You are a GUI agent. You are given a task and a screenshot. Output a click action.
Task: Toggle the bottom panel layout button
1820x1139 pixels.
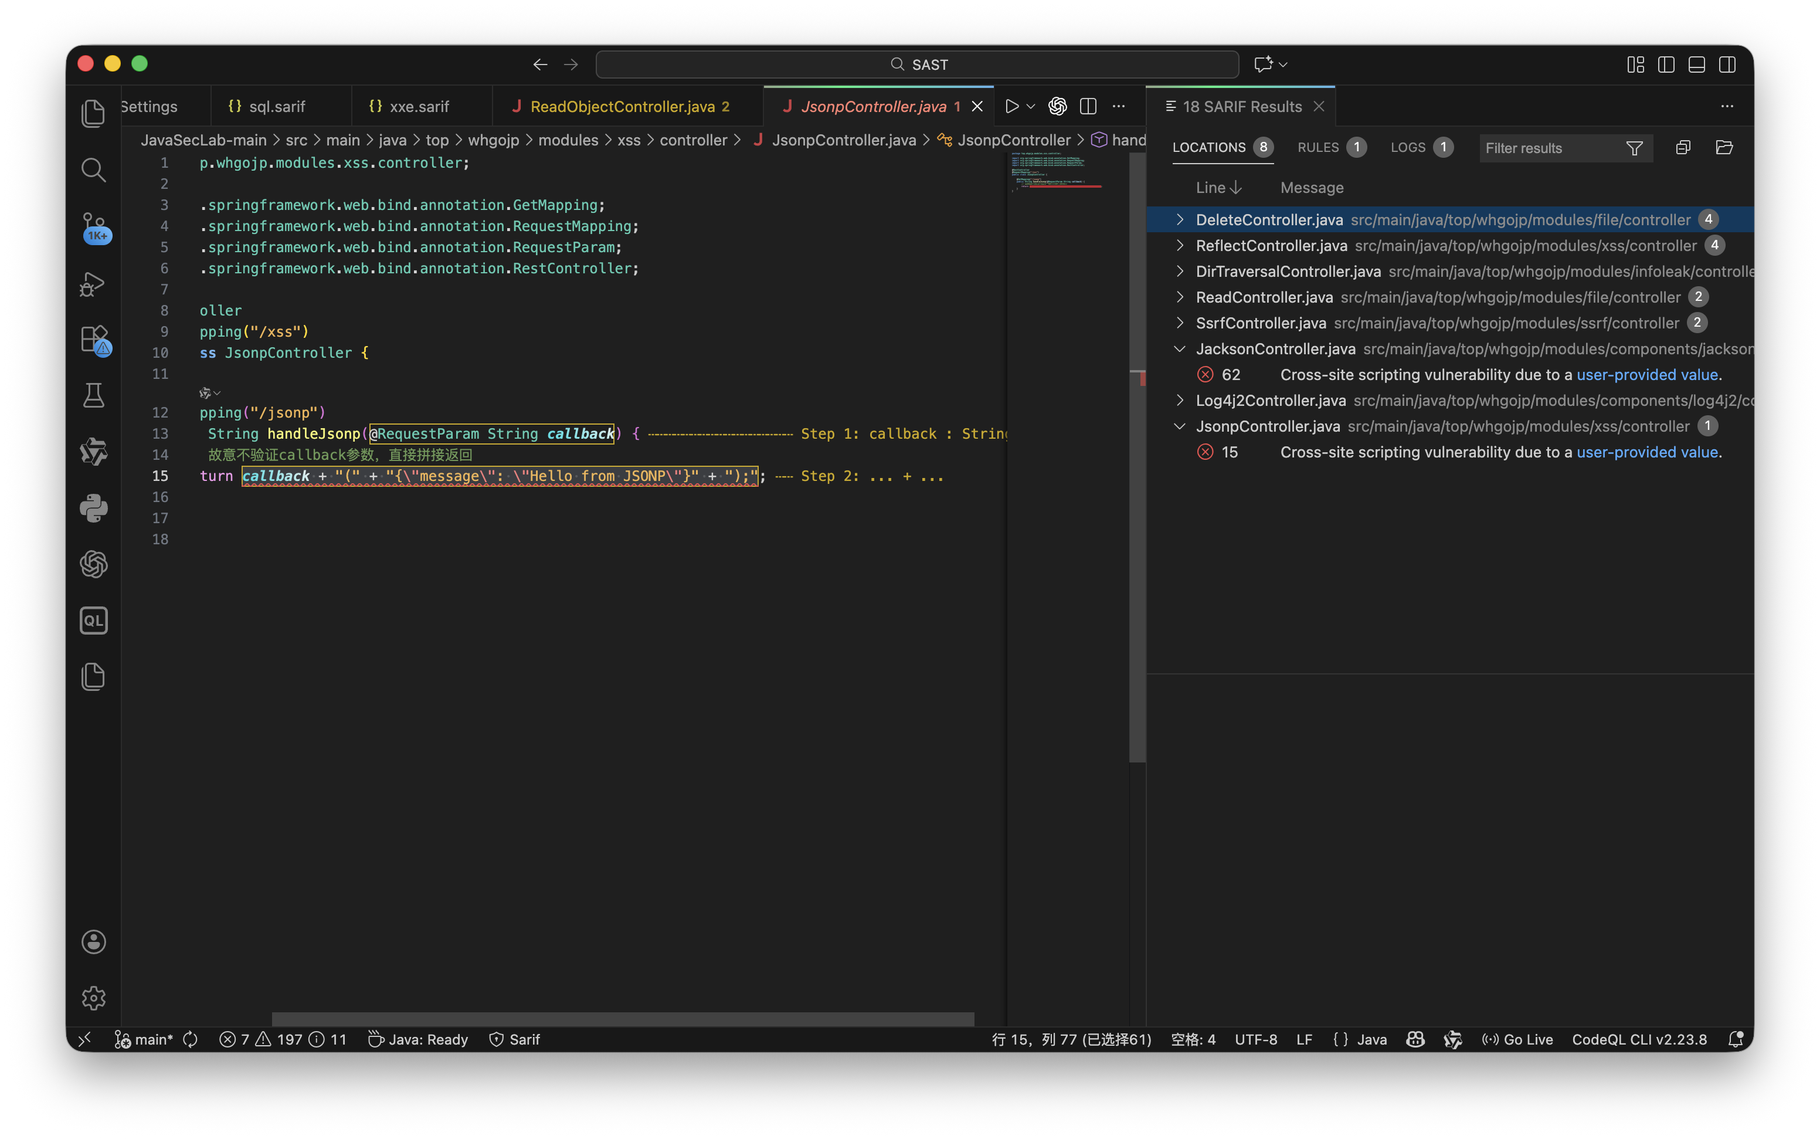pos(1696,65)
